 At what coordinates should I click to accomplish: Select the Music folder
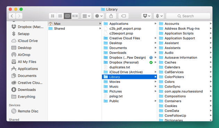coord(129,86)
